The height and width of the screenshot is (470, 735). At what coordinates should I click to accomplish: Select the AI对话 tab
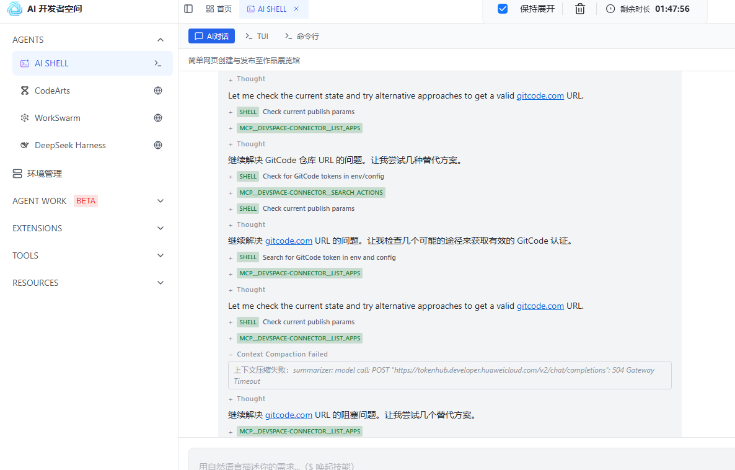211,36
